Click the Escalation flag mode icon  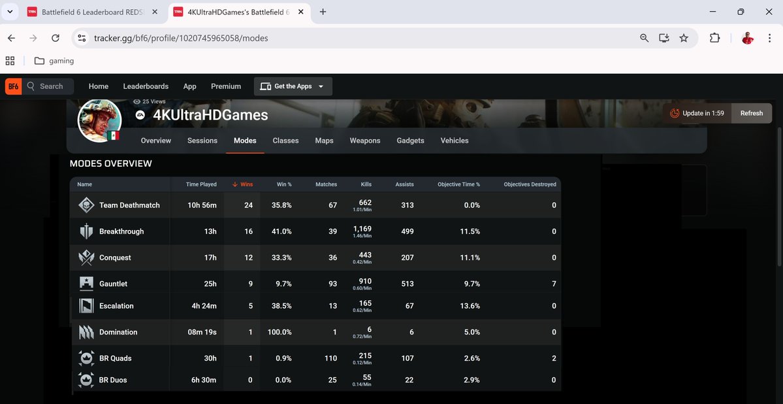click(86, 305)
